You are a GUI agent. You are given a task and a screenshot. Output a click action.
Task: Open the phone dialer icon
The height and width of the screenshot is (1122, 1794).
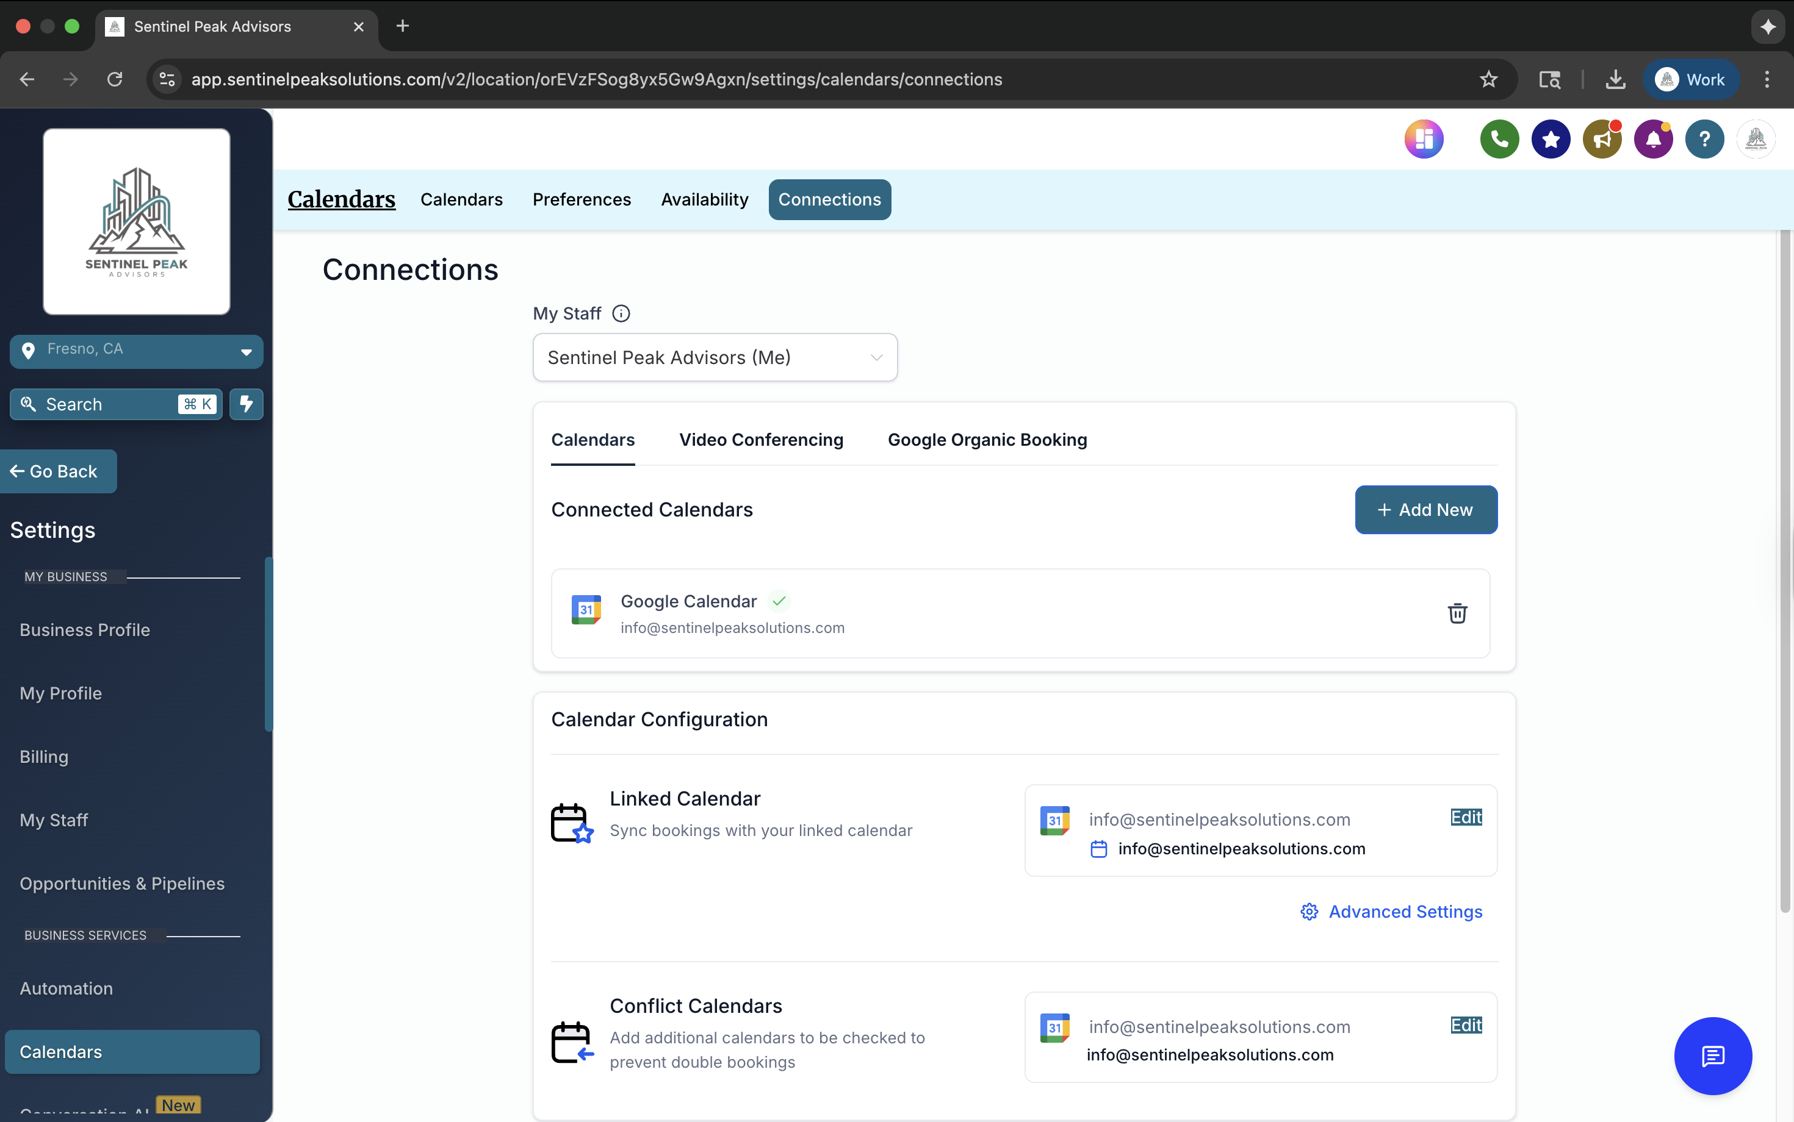click(1499, 139)
